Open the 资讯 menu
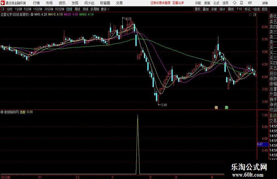 (x=62, y=3)
